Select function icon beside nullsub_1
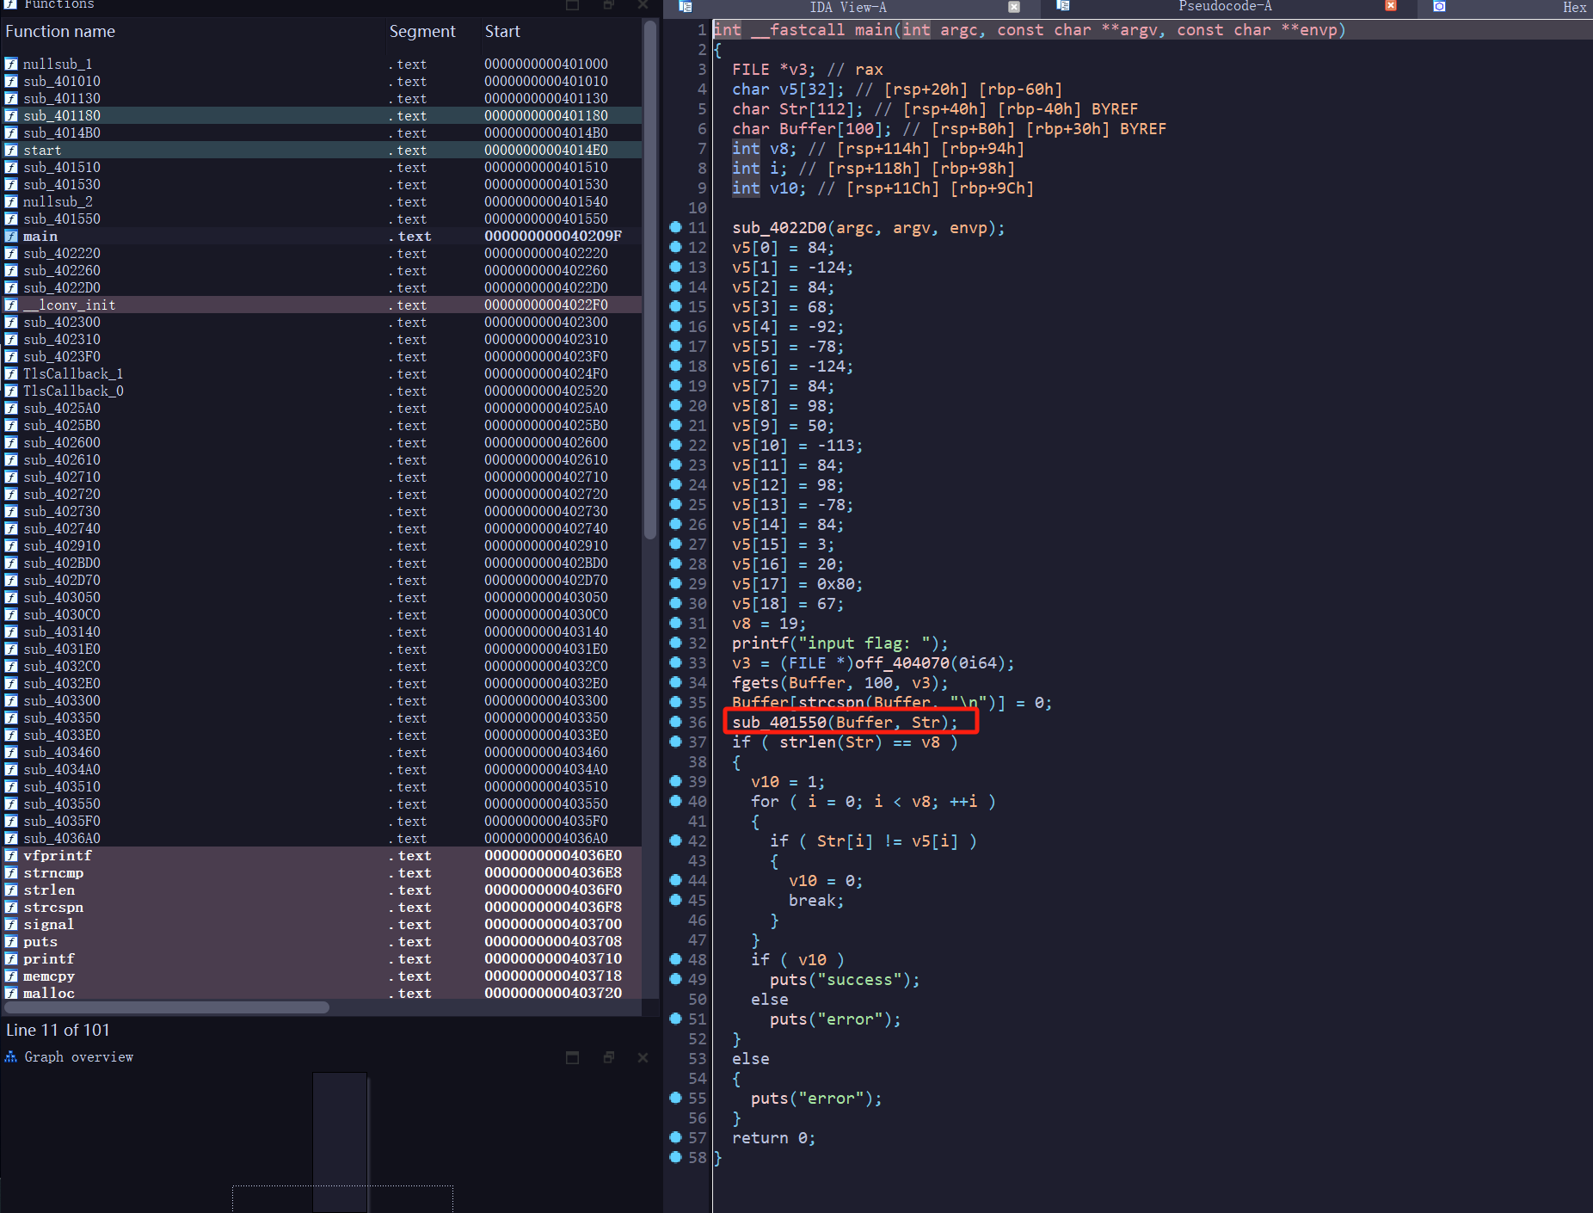Image resolution: width=1593 pixels, height=1213 pixels. (11, 64)
